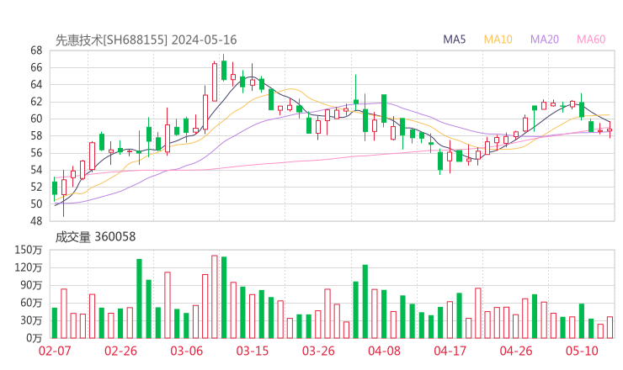The image size is (623, 370).
Task: Click the 54 price axis label
Action: pos(36,170)
